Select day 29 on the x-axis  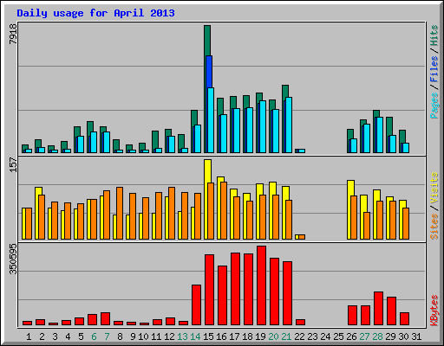(x=390, y=336)
